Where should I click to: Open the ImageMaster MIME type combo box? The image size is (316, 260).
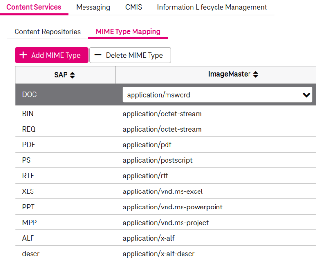(x=214, y=95)
